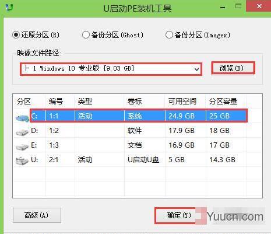Screen dimensions: 271x234
Task: Click the 5 GB free space cell
Action: pos(177,160)
